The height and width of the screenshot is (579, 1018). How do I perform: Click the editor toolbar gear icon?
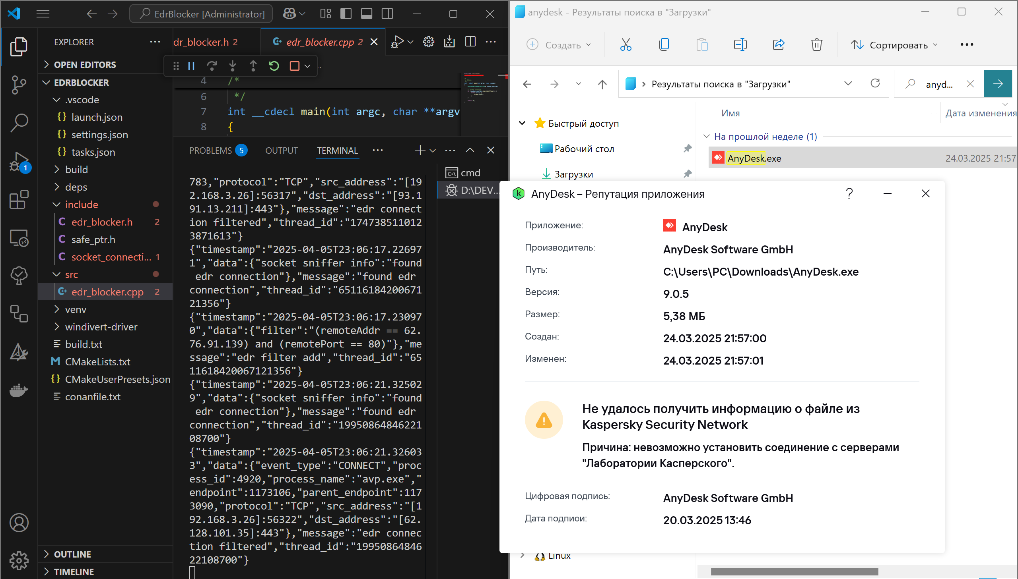pos(428,42)
